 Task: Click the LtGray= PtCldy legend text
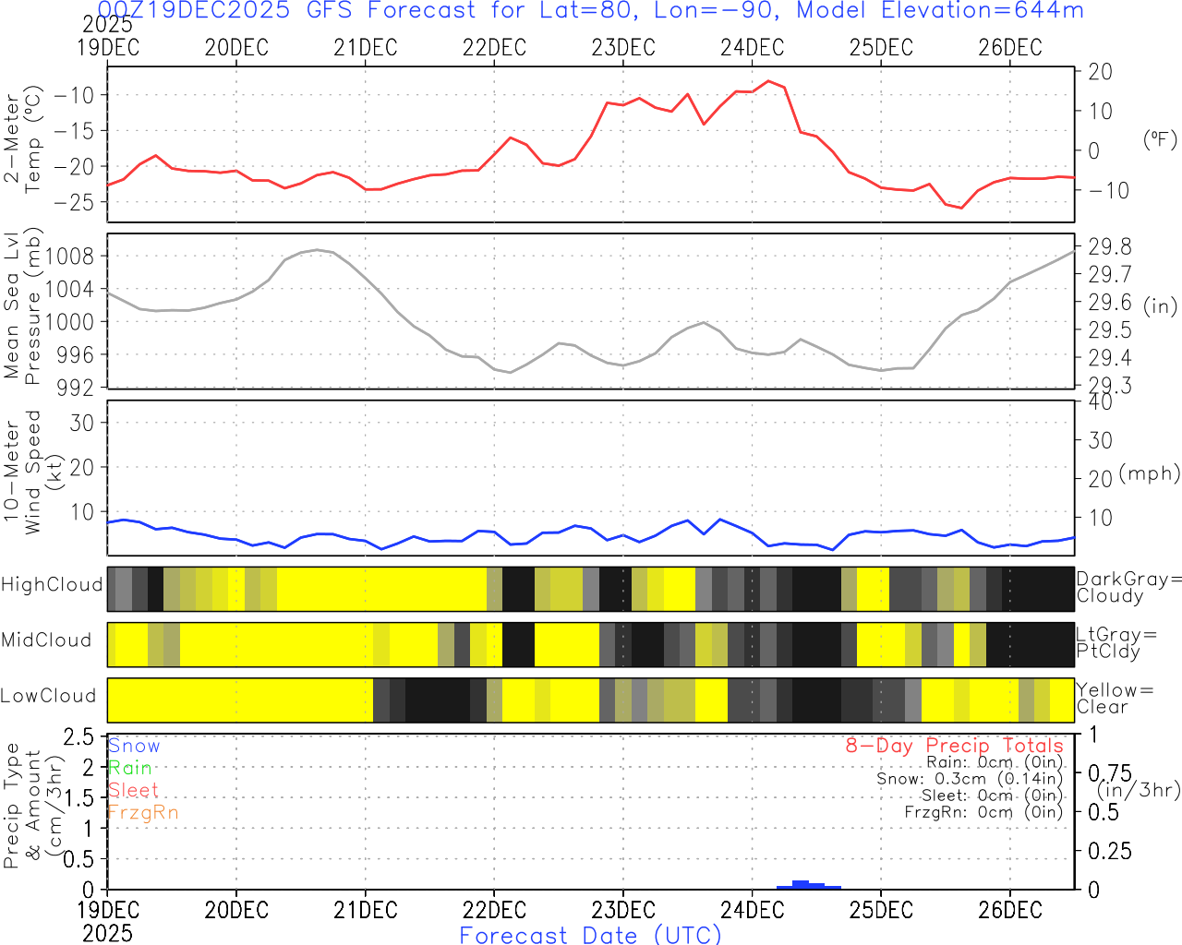1116,643
